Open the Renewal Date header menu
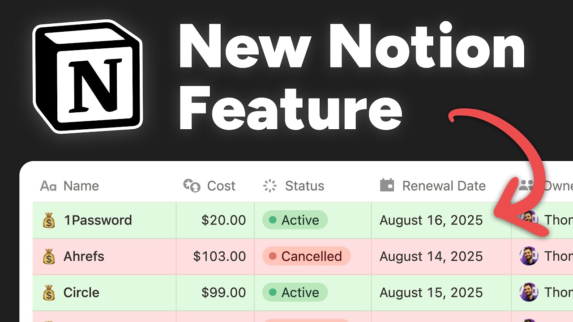The width and height of the screenshot is (573, 322). 445,185
